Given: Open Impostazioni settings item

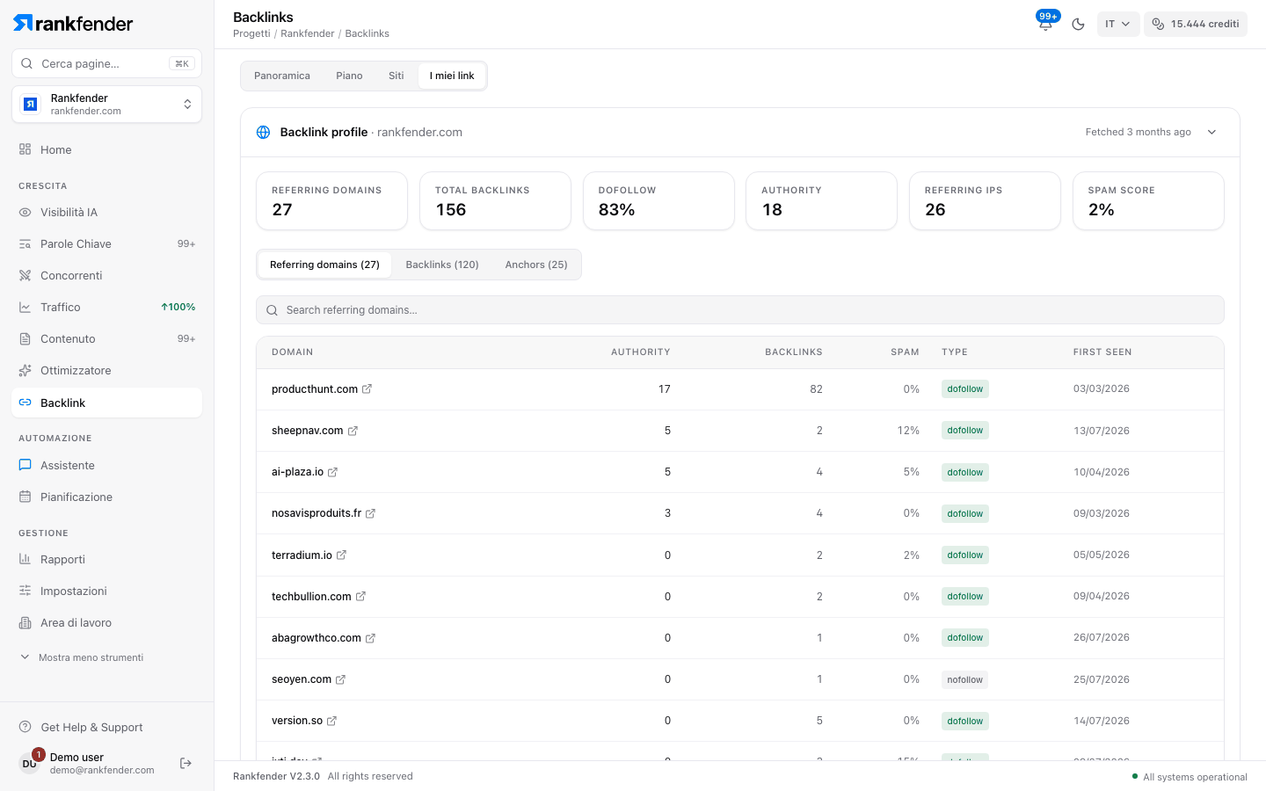Looking at the screenshot, I should [107, 591].
